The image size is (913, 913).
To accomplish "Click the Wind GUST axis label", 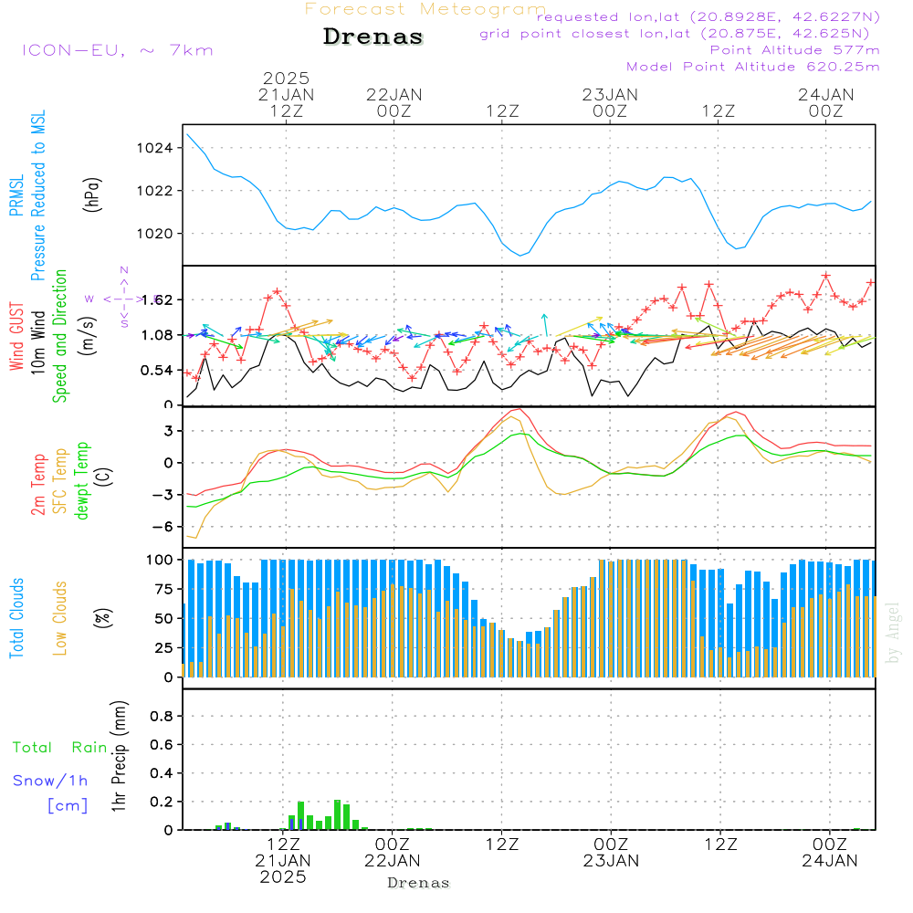I will pos(16,336).
